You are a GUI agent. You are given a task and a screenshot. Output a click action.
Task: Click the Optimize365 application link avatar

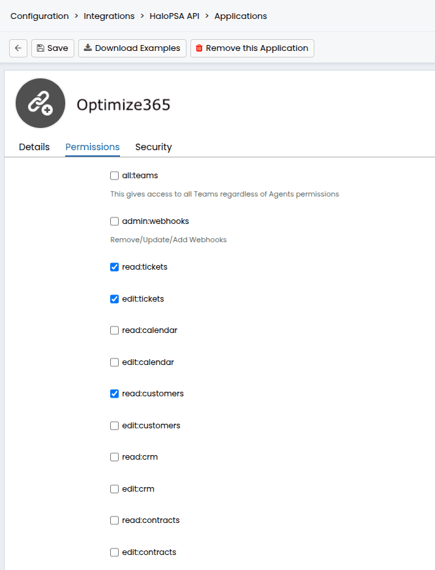(x=40, y=103)
